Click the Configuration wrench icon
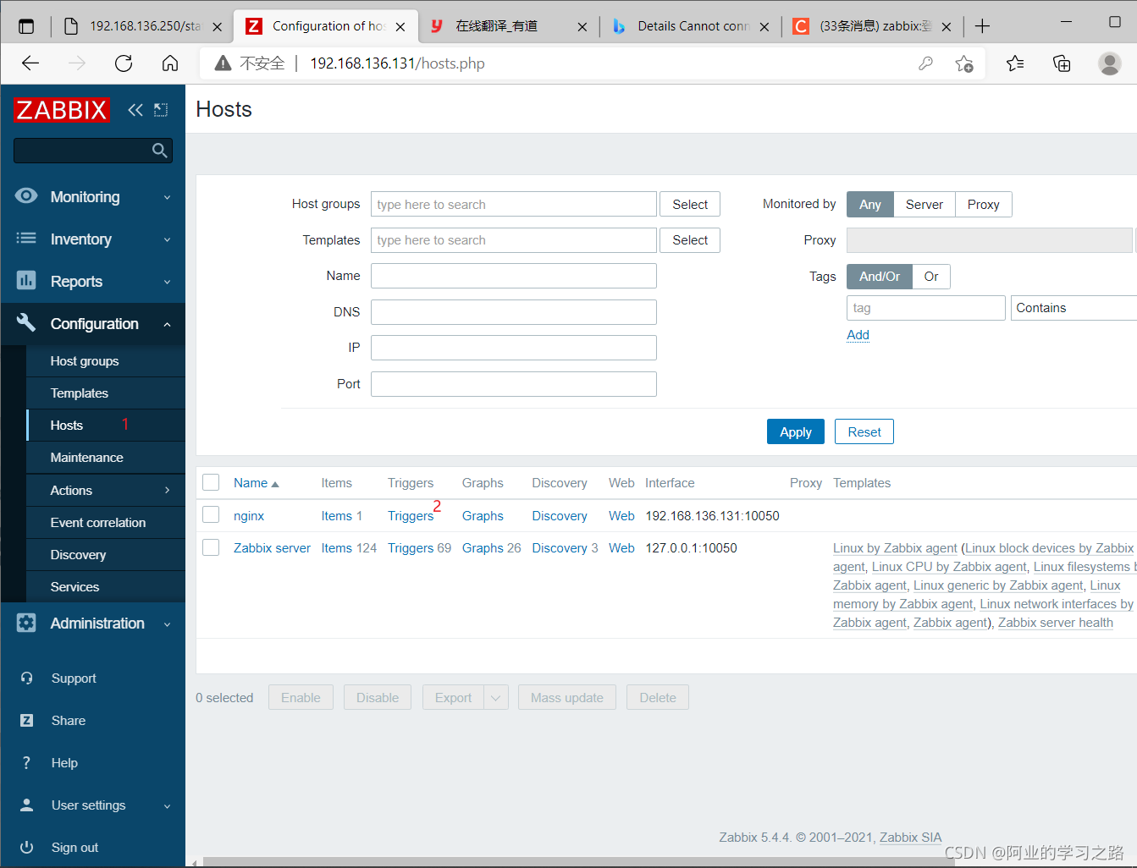Screen dimensions: 1137x868 pos(26,323)
